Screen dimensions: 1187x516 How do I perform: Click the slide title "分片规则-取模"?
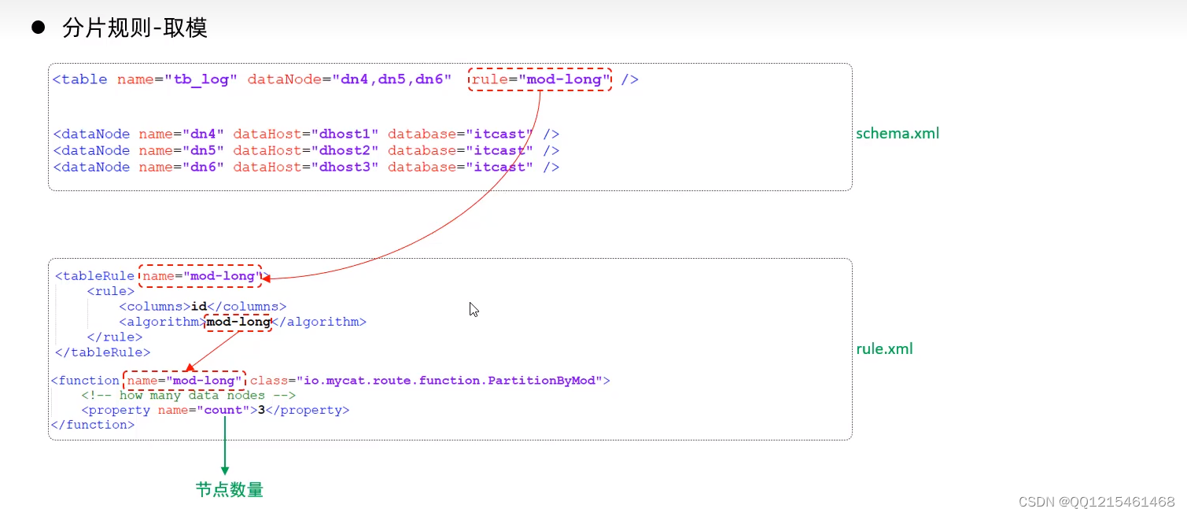click(135, 28)
